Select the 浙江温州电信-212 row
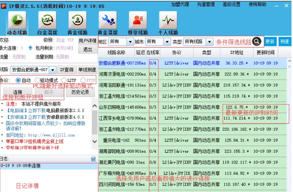 (x=192, y=129)
